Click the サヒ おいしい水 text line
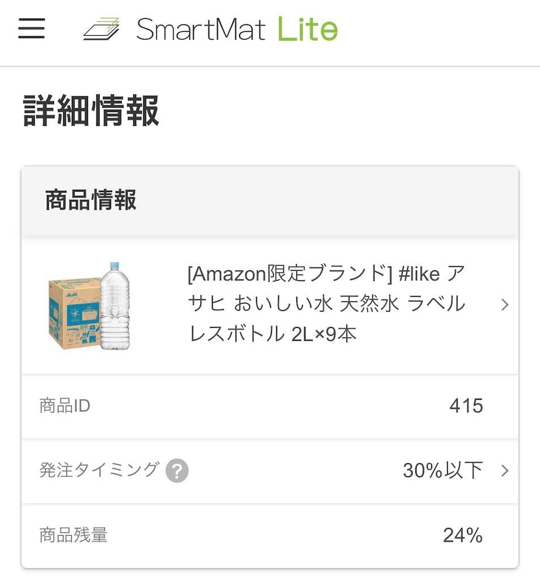Viewport: 540px width, 580px height. [326, 305]
